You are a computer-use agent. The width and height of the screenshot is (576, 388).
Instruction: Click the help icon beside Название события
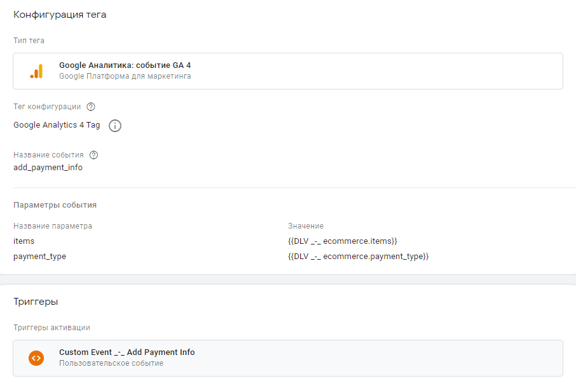(94, 155)
